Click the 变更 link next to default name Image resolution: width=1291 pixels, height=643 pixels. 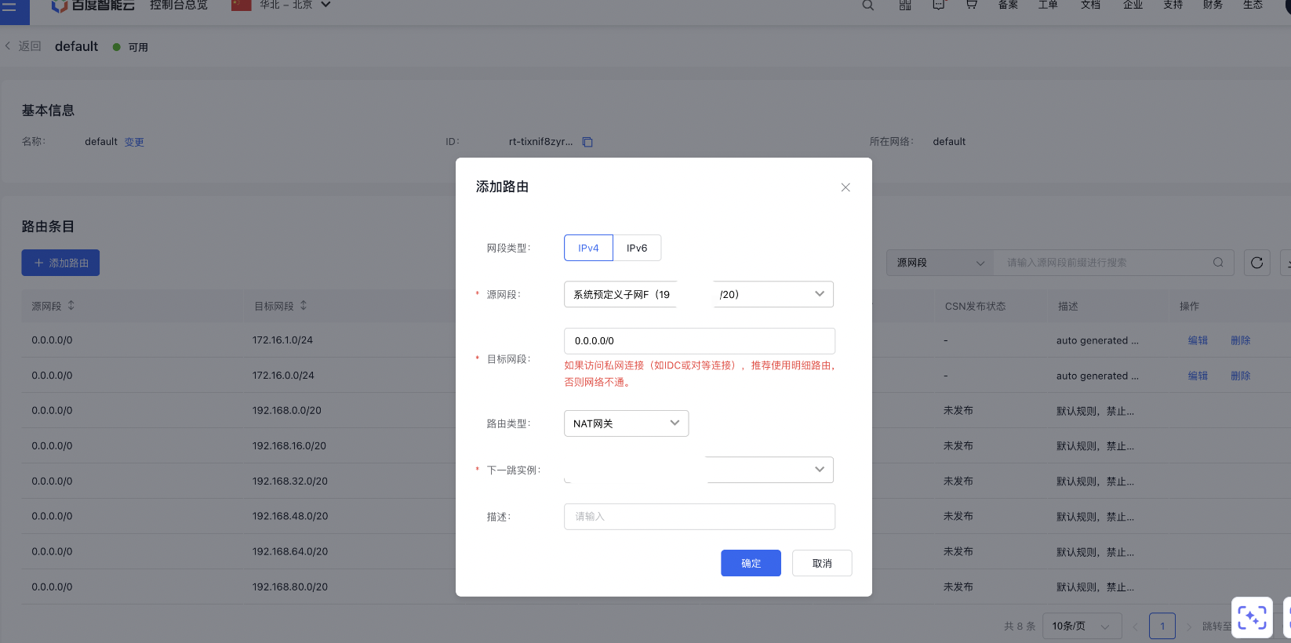(x=134, y=142)
